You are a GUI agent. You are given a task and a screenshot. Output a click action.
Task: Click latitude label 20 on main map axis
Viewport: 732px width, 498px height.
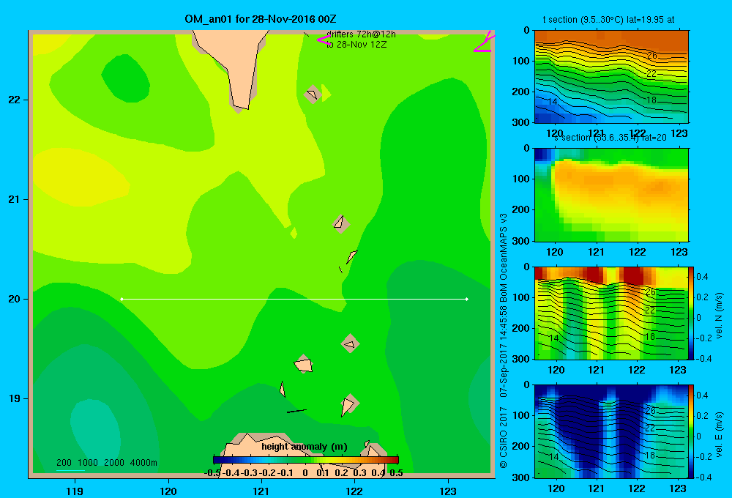tap(15, 299)
